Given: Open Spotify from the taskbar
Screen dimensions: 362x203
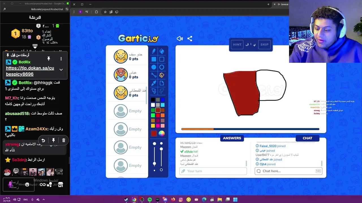Looking at the screenshot, I should point(150,200).
